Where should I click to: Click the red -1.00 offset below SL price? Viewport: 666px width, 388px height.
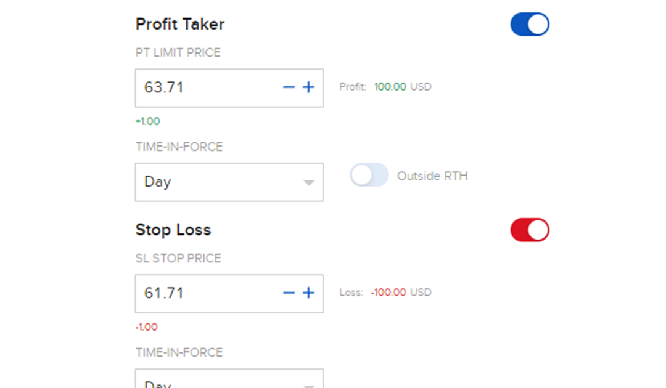pyautogui.click(x=147, y=327)
